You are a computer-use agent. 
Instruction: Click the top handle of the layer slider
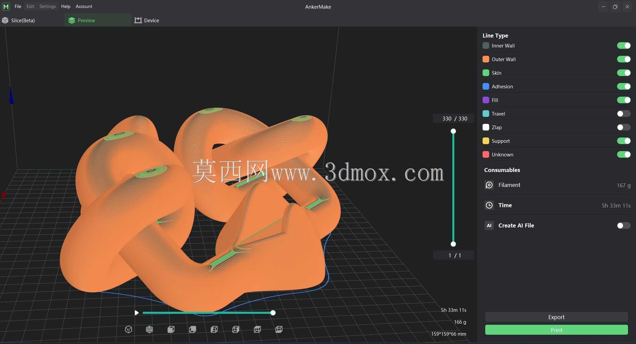tap(453, 131)
